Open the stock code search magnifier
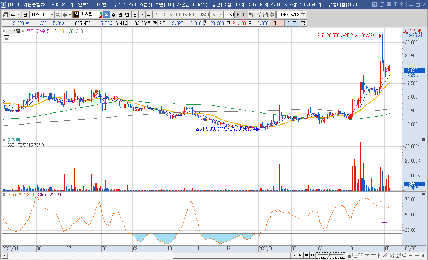Screen dimensions: 428x260 click(x=57, y=15)
